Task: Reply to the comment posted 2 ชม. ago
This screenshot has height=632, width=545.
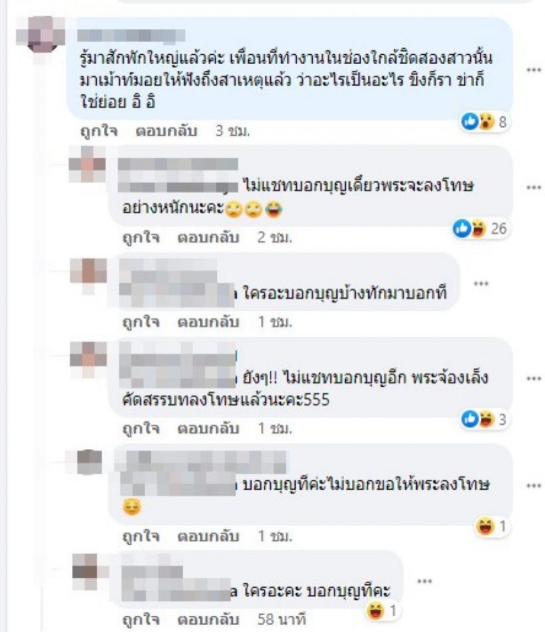Action: pos(209,237)
